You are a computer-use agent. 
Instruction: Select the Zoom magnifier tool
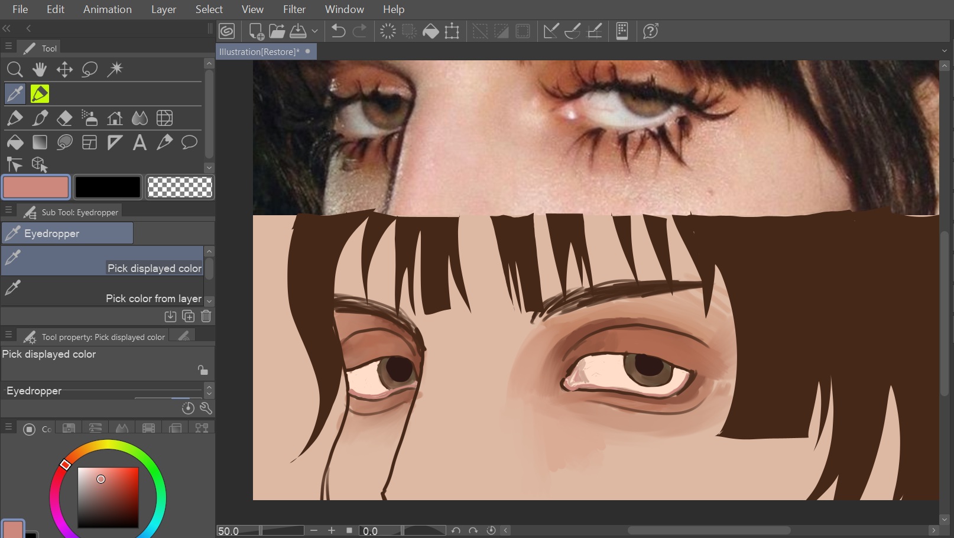click(x=15, y=70)
